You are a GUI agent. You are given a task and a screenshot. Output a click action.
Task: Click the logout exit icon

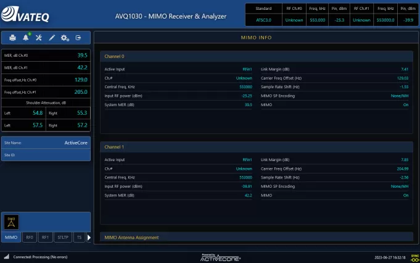click(x=78, y=38)
